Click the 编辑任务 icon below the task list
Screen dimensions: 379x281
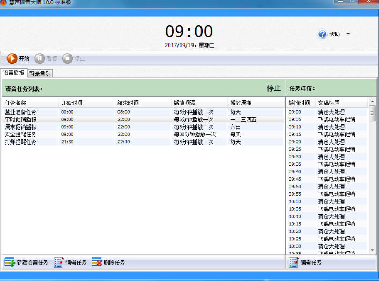pos(59,262)
